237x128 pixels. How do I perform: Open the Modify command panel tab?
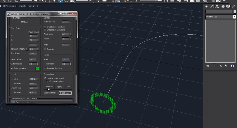212,6
